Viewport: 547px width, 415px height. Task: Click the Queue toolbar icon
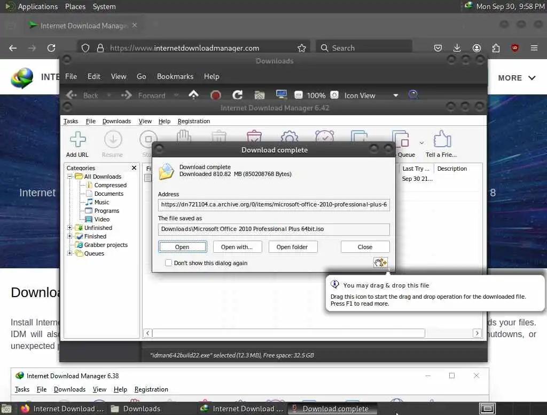400,139
